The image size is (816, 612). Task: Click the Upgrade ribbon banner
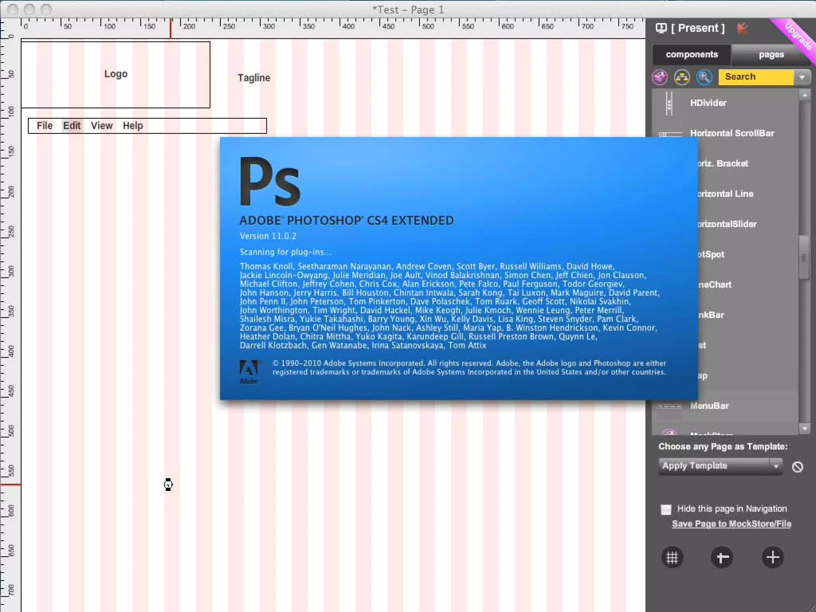(798, 37)
